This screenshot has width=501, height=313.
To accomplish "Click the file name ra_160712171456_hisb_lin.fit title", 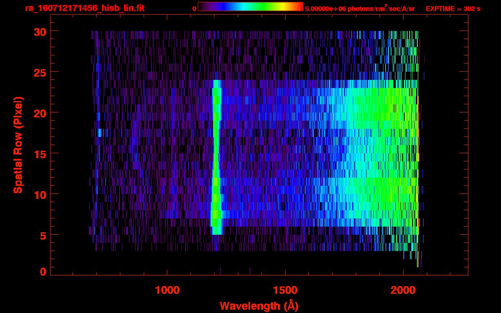I will 84,8.
